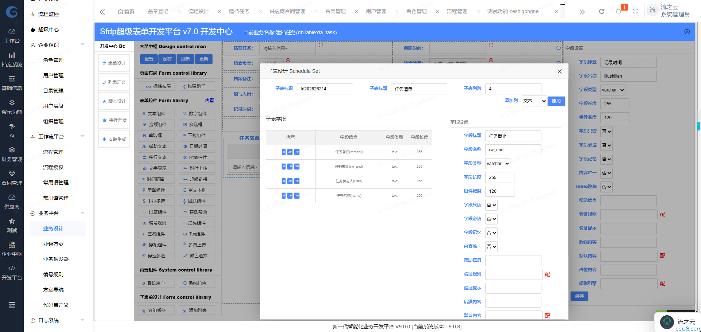Click the 子表标题 input field

click(419, 89)
